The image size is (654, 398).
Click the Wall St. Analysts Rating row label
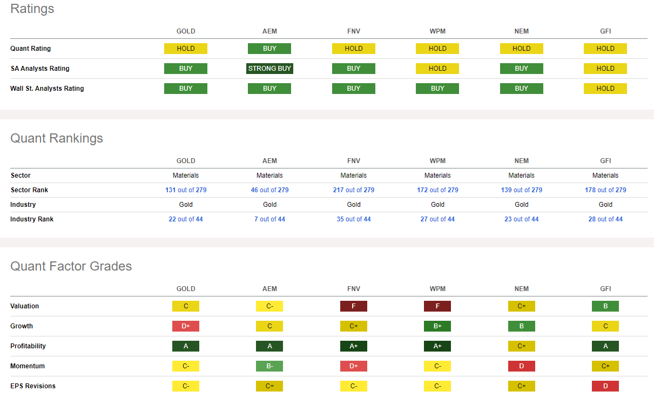[47, 89]
